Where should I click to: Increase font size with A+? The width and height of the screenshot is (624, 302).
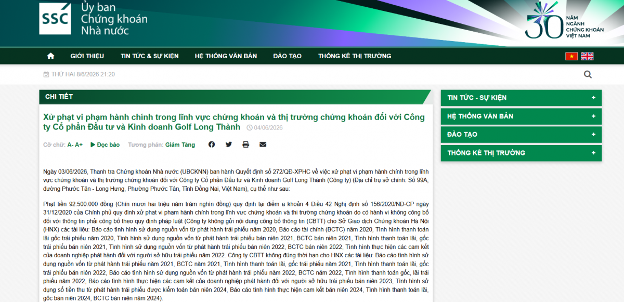(x=79, y=145)
